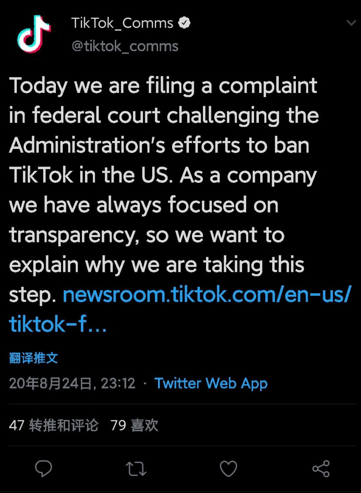
Task: Click 翻译推文 translate tweet link
Action: point(33,358)
